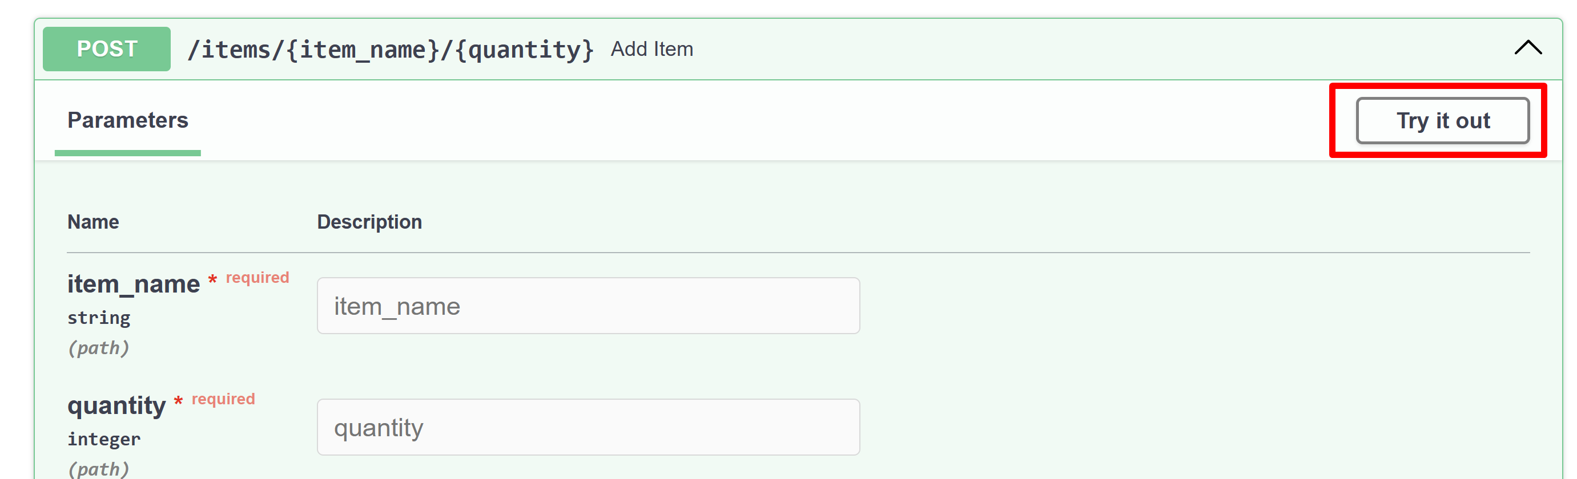Click the integer type label under quantity
1577x479 pixels.
[x=103, y=438]
